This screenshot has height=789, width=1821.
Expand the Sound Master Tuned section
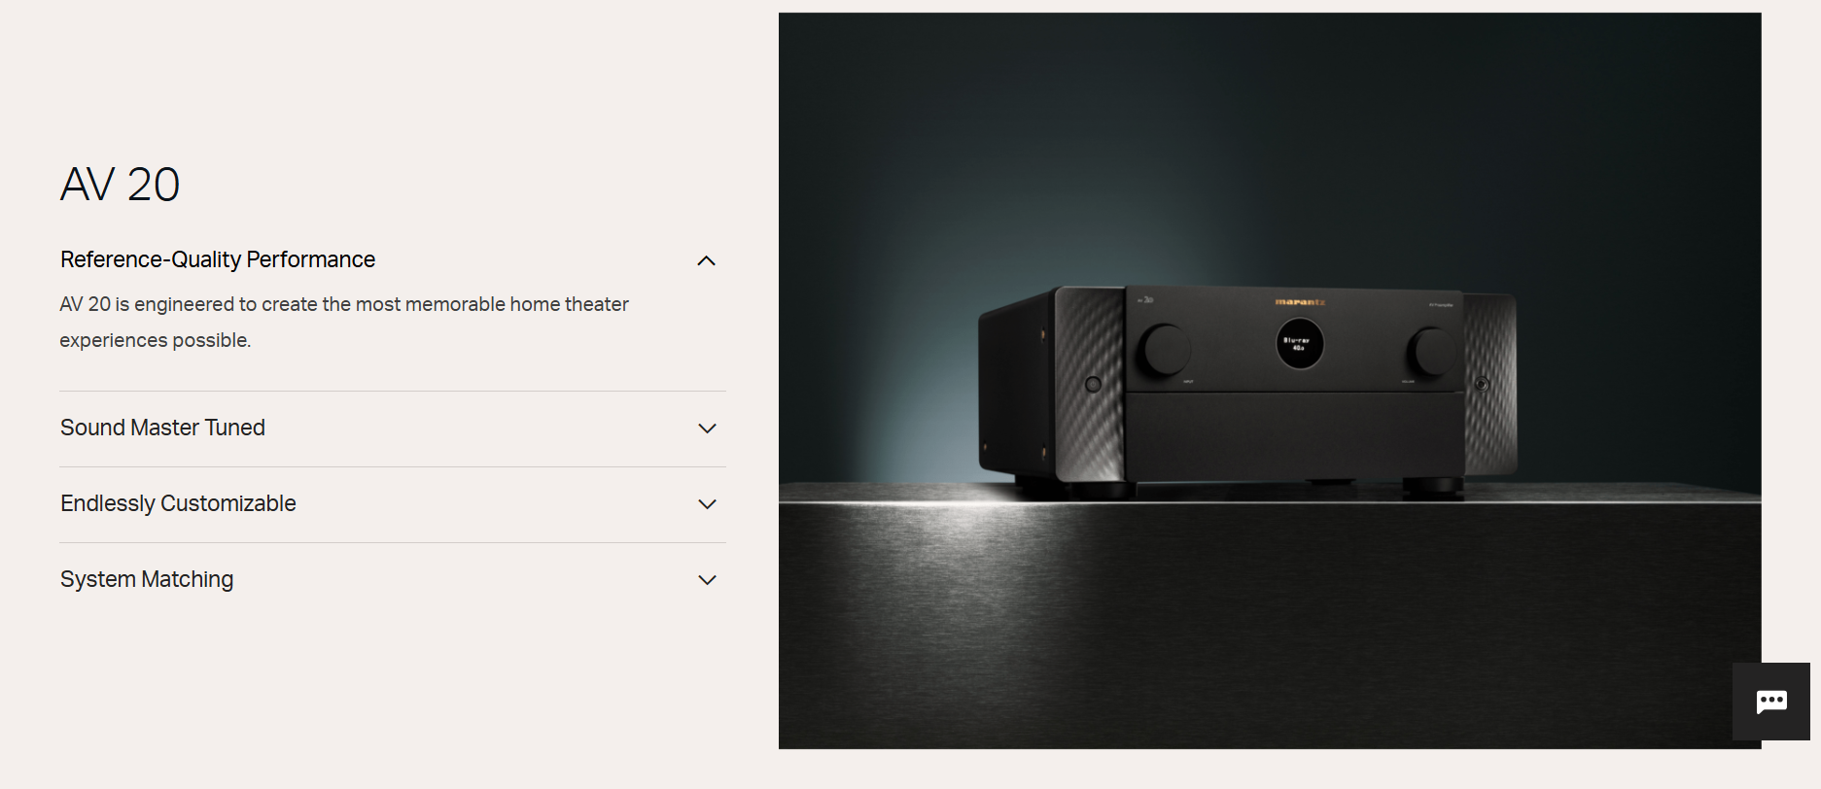[393, 429]
